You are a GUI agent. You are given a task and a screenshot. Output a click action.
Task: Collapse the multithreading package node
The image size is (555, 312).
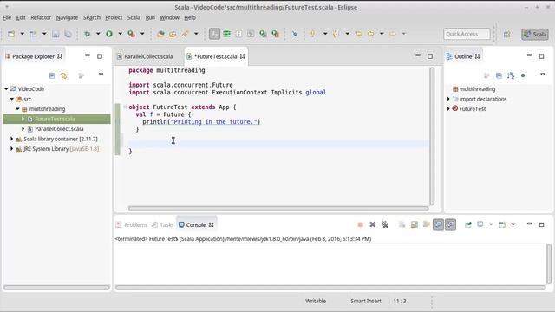pos(17,109)
